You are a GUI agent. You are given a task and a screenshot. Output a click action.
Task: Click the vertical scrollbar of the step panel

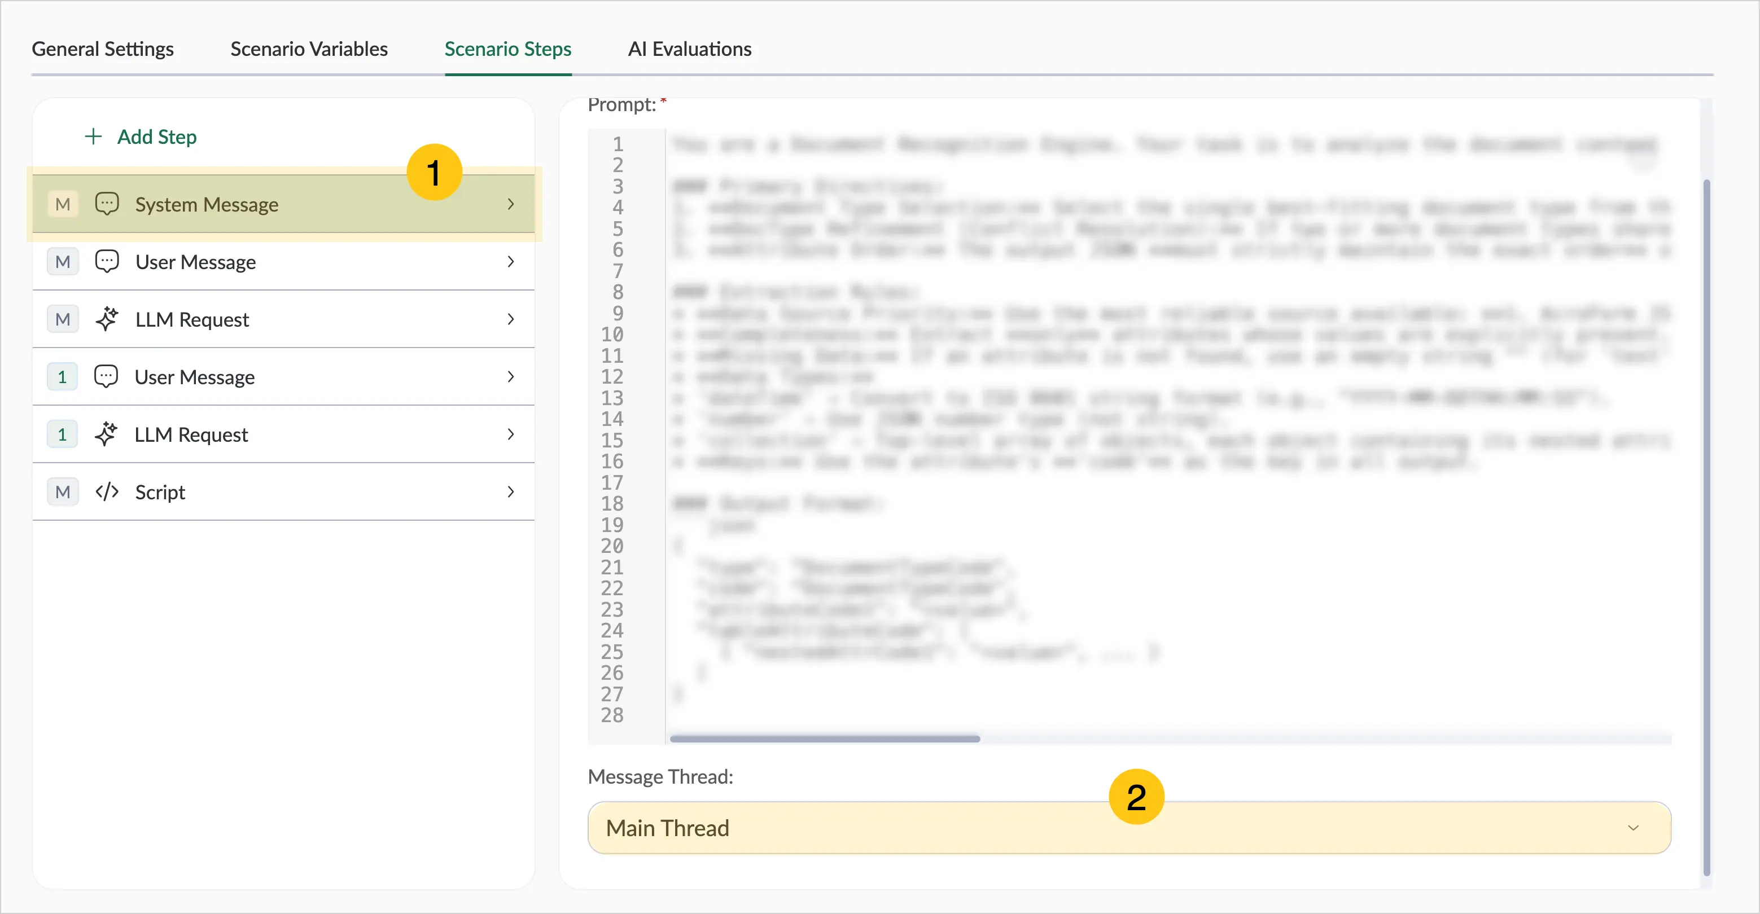[x=1706, y=528]
